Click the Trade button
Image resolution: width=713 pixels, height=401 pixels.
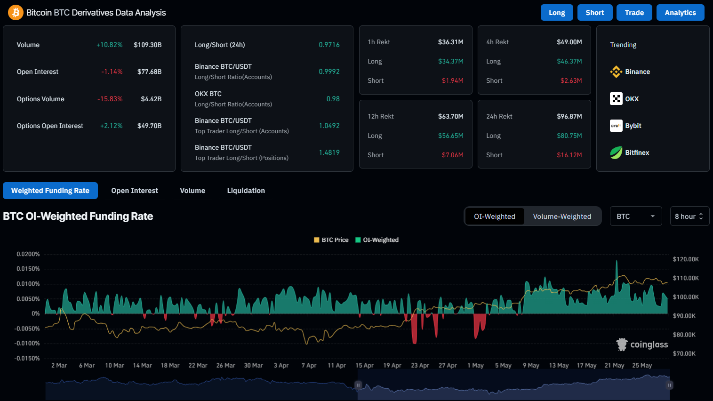click(x=634, y=13)
